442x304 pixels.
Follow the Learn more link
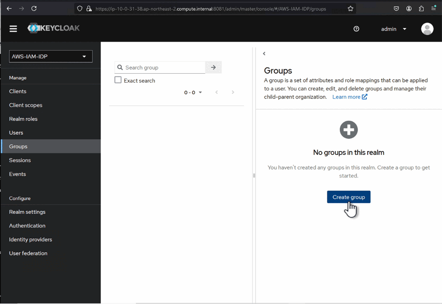click(349, 97)
